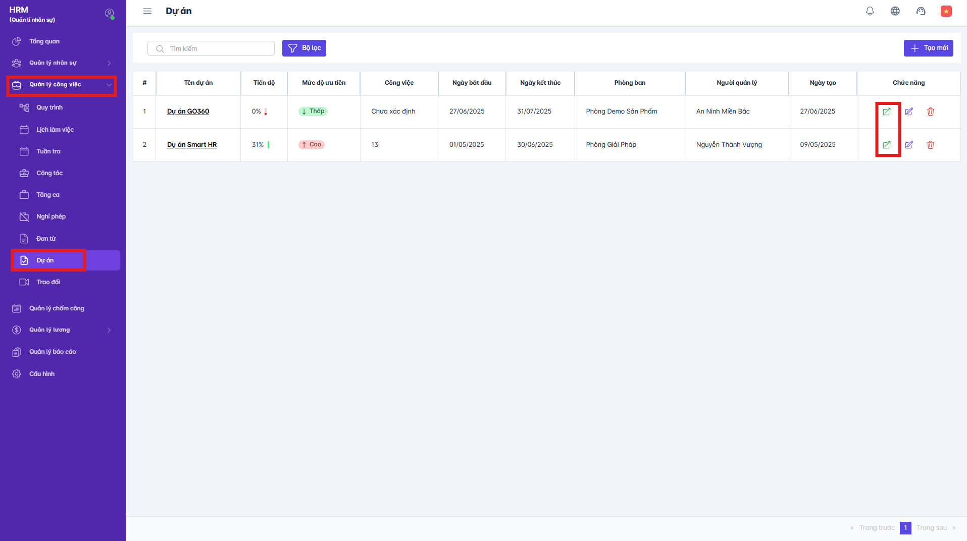Open the globe language icon
This screenshot has width=967, height=541.
click(895, 11)
